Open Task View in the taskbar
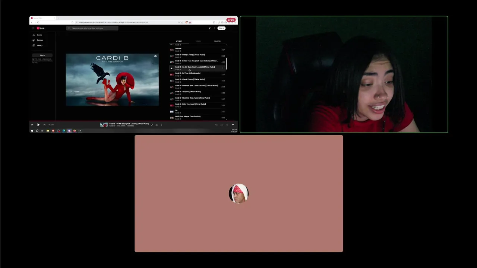The width and height of the screenshot is (477, 268). point(42,131)
